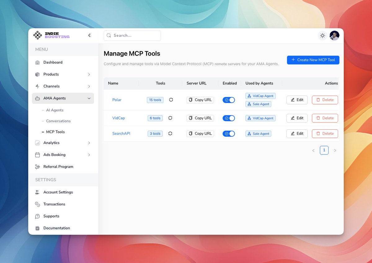
Task: Click the 3 tools badge
Action: tap(155, 134)
